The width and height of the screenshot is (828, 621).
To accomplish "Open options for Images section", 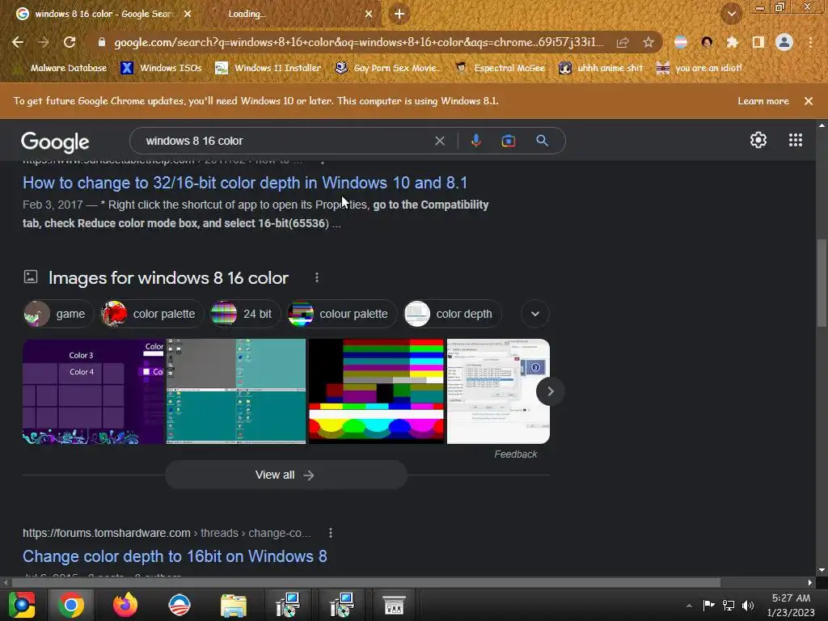I will tap(317, 277).
